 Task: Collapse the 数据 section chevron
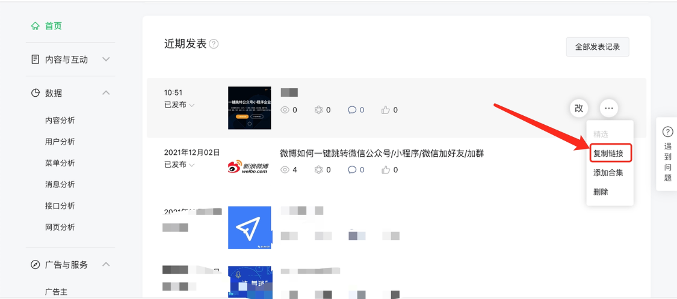click(106, 92)
